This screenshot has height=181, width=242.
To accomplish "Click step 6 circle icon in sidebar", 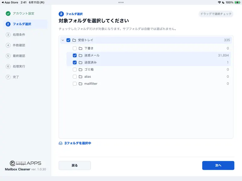I will [8, 67].
